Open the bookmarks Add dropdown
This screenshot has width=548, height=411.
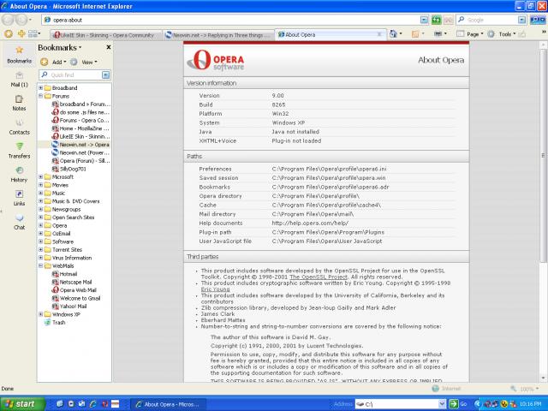click(x=57, y=63)
